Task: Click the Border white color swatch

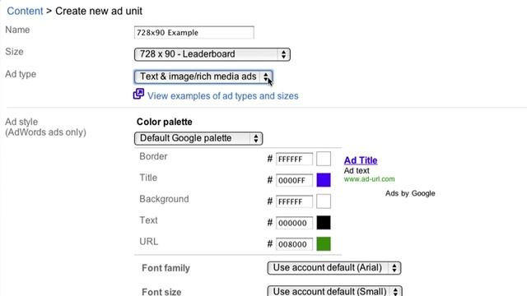Action: (324, 159)
